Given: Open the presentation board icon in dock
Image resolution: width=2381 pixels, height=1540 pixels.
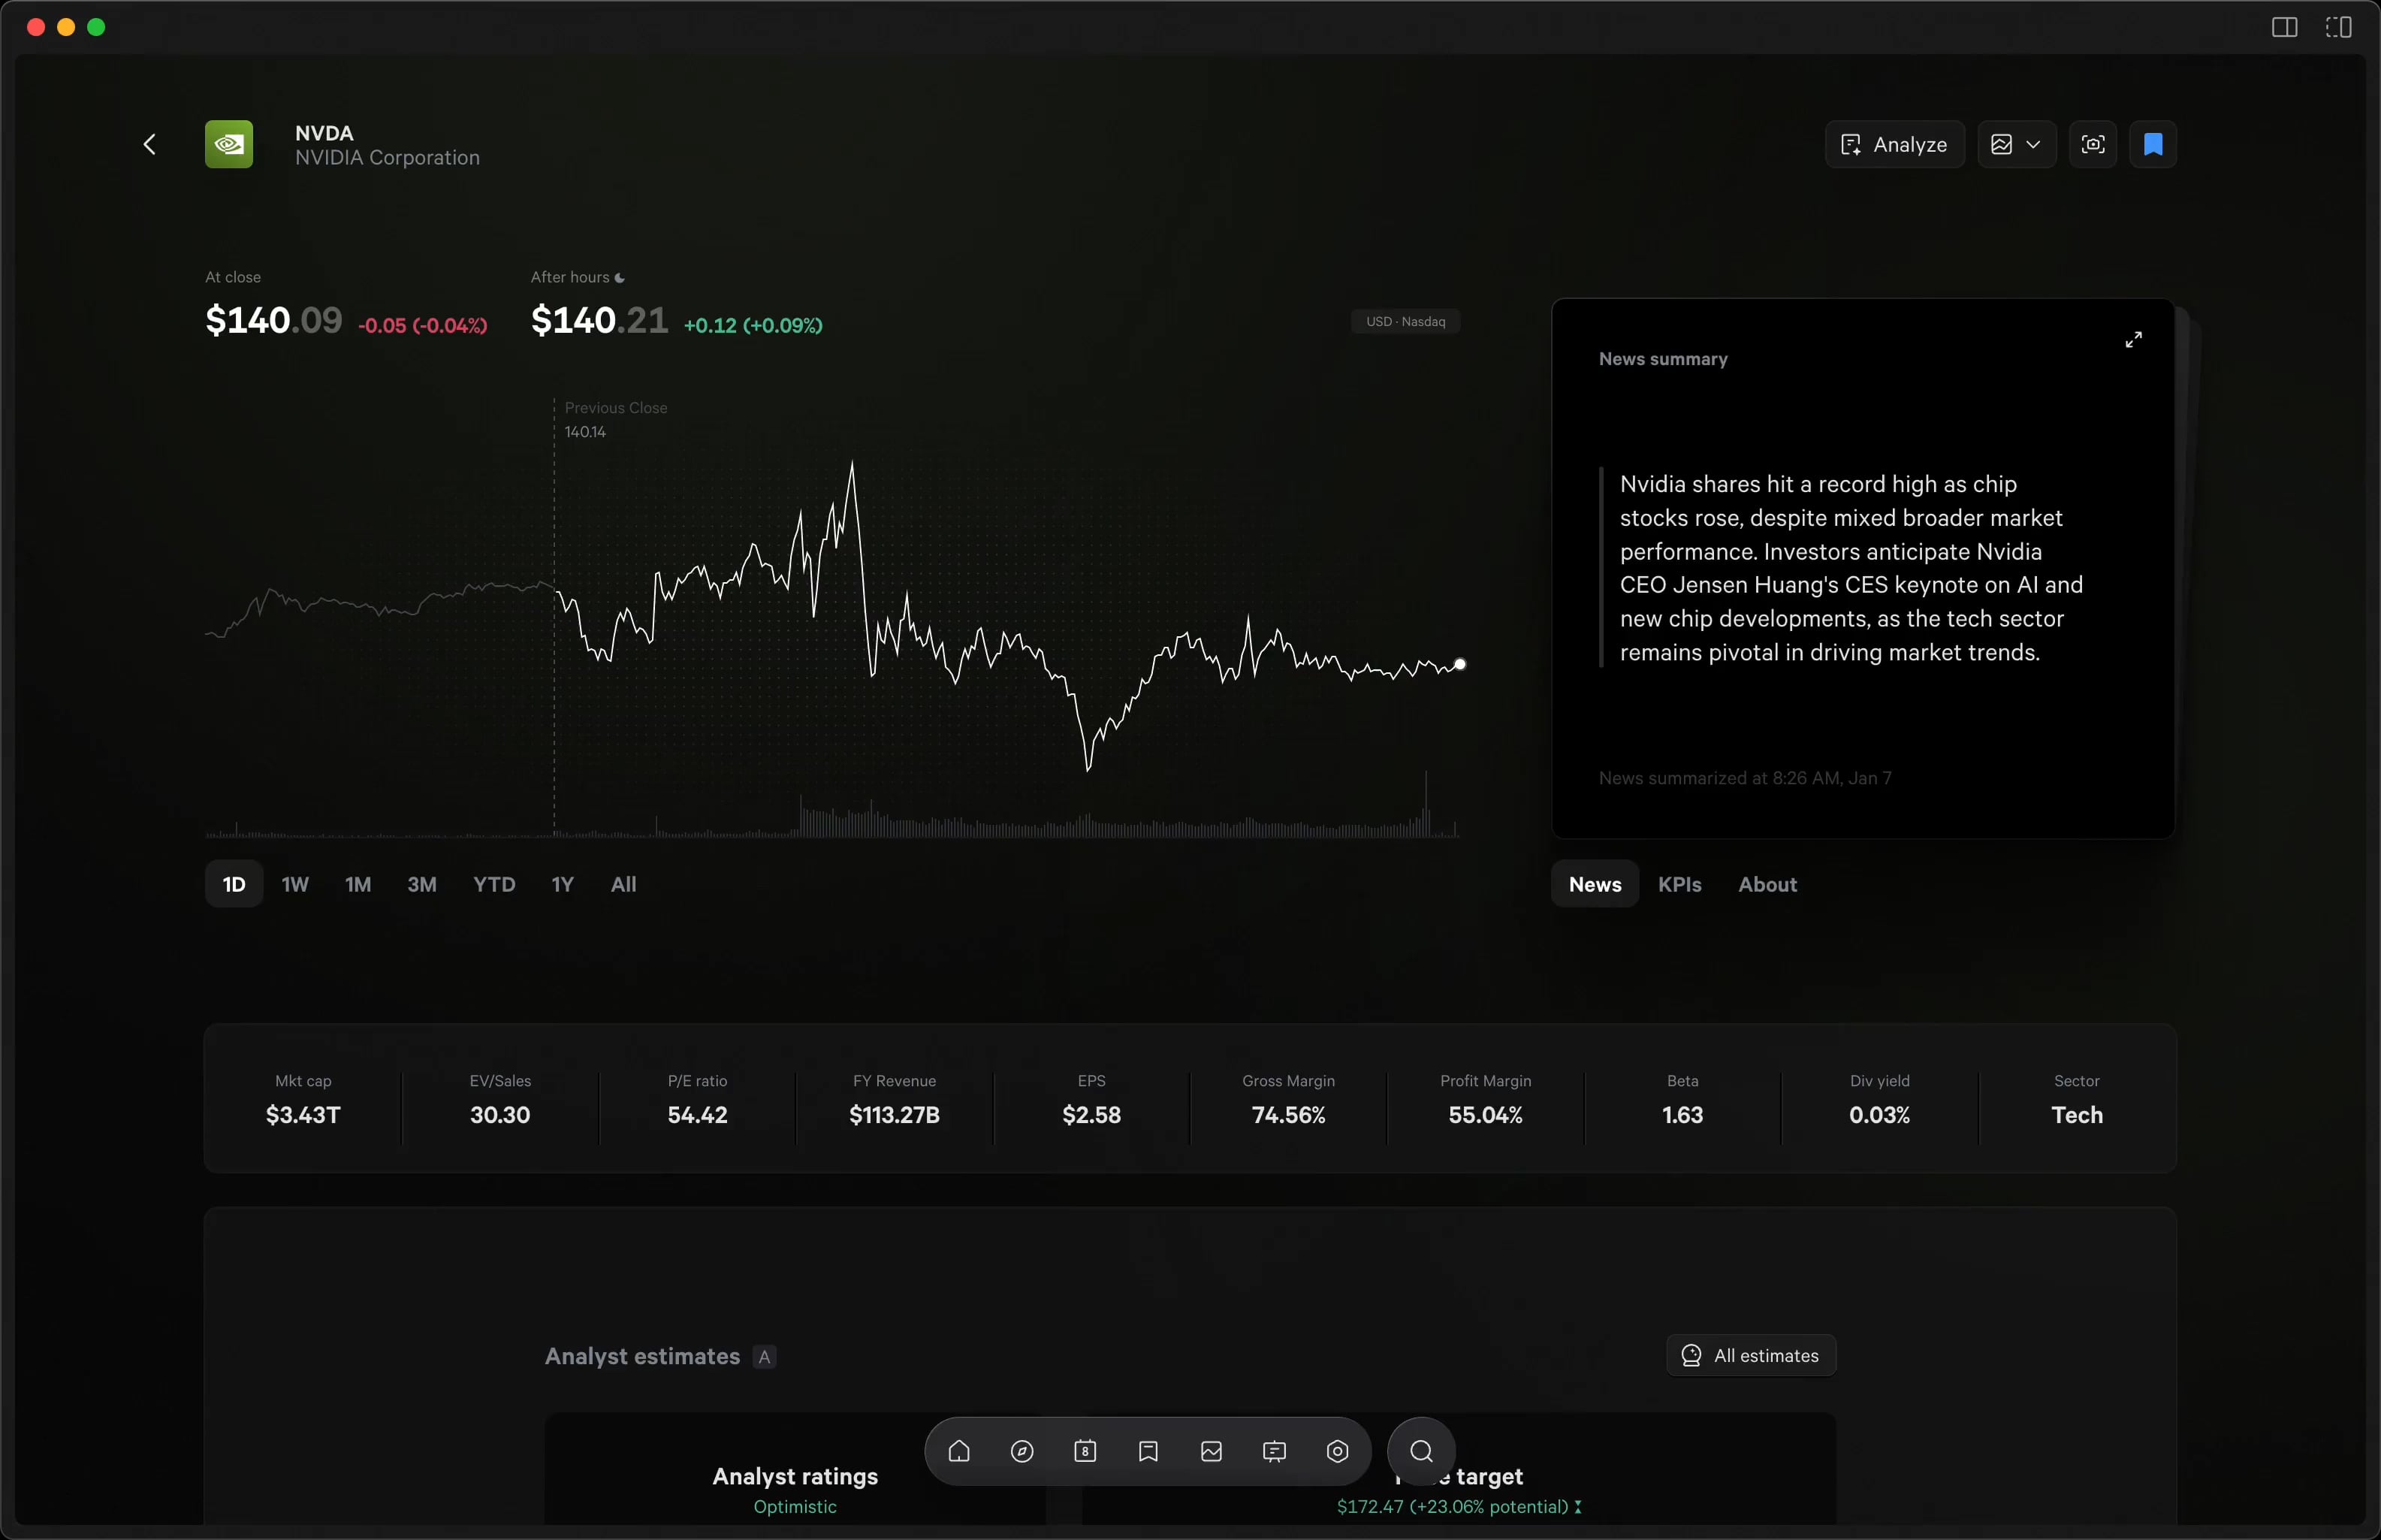Looking at the screenshot, I should point(1273,1451).
